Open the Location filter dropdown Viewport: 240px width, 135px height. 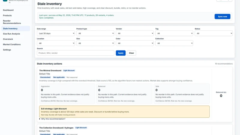[x=56, y=43]
